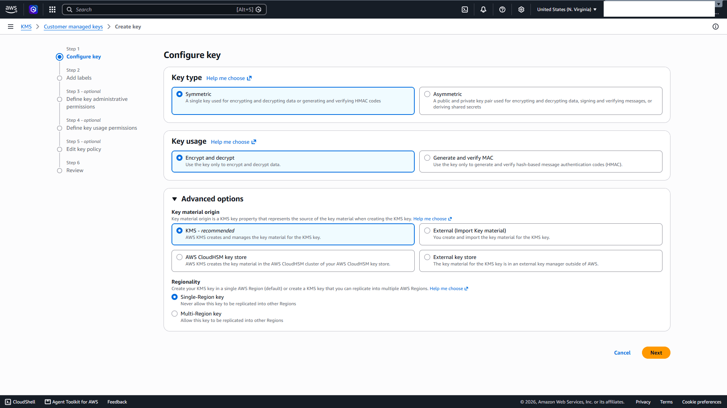Click the CloudShell icon in the footer

coord(8,402)
